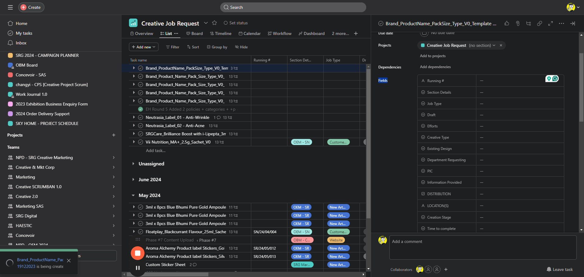Click OEM - SN tag on Vii Nutrition row
Viewport: 584px width, 277px height.
(x=301, y=142)
